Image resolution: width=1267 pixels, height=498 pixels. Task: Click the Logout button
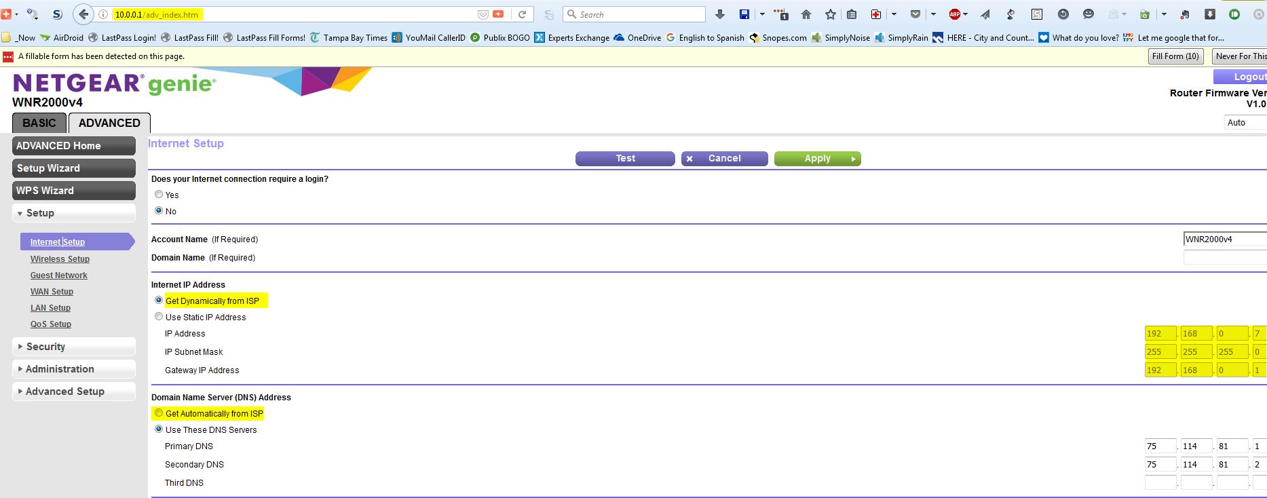click(x=1241, y=77)
